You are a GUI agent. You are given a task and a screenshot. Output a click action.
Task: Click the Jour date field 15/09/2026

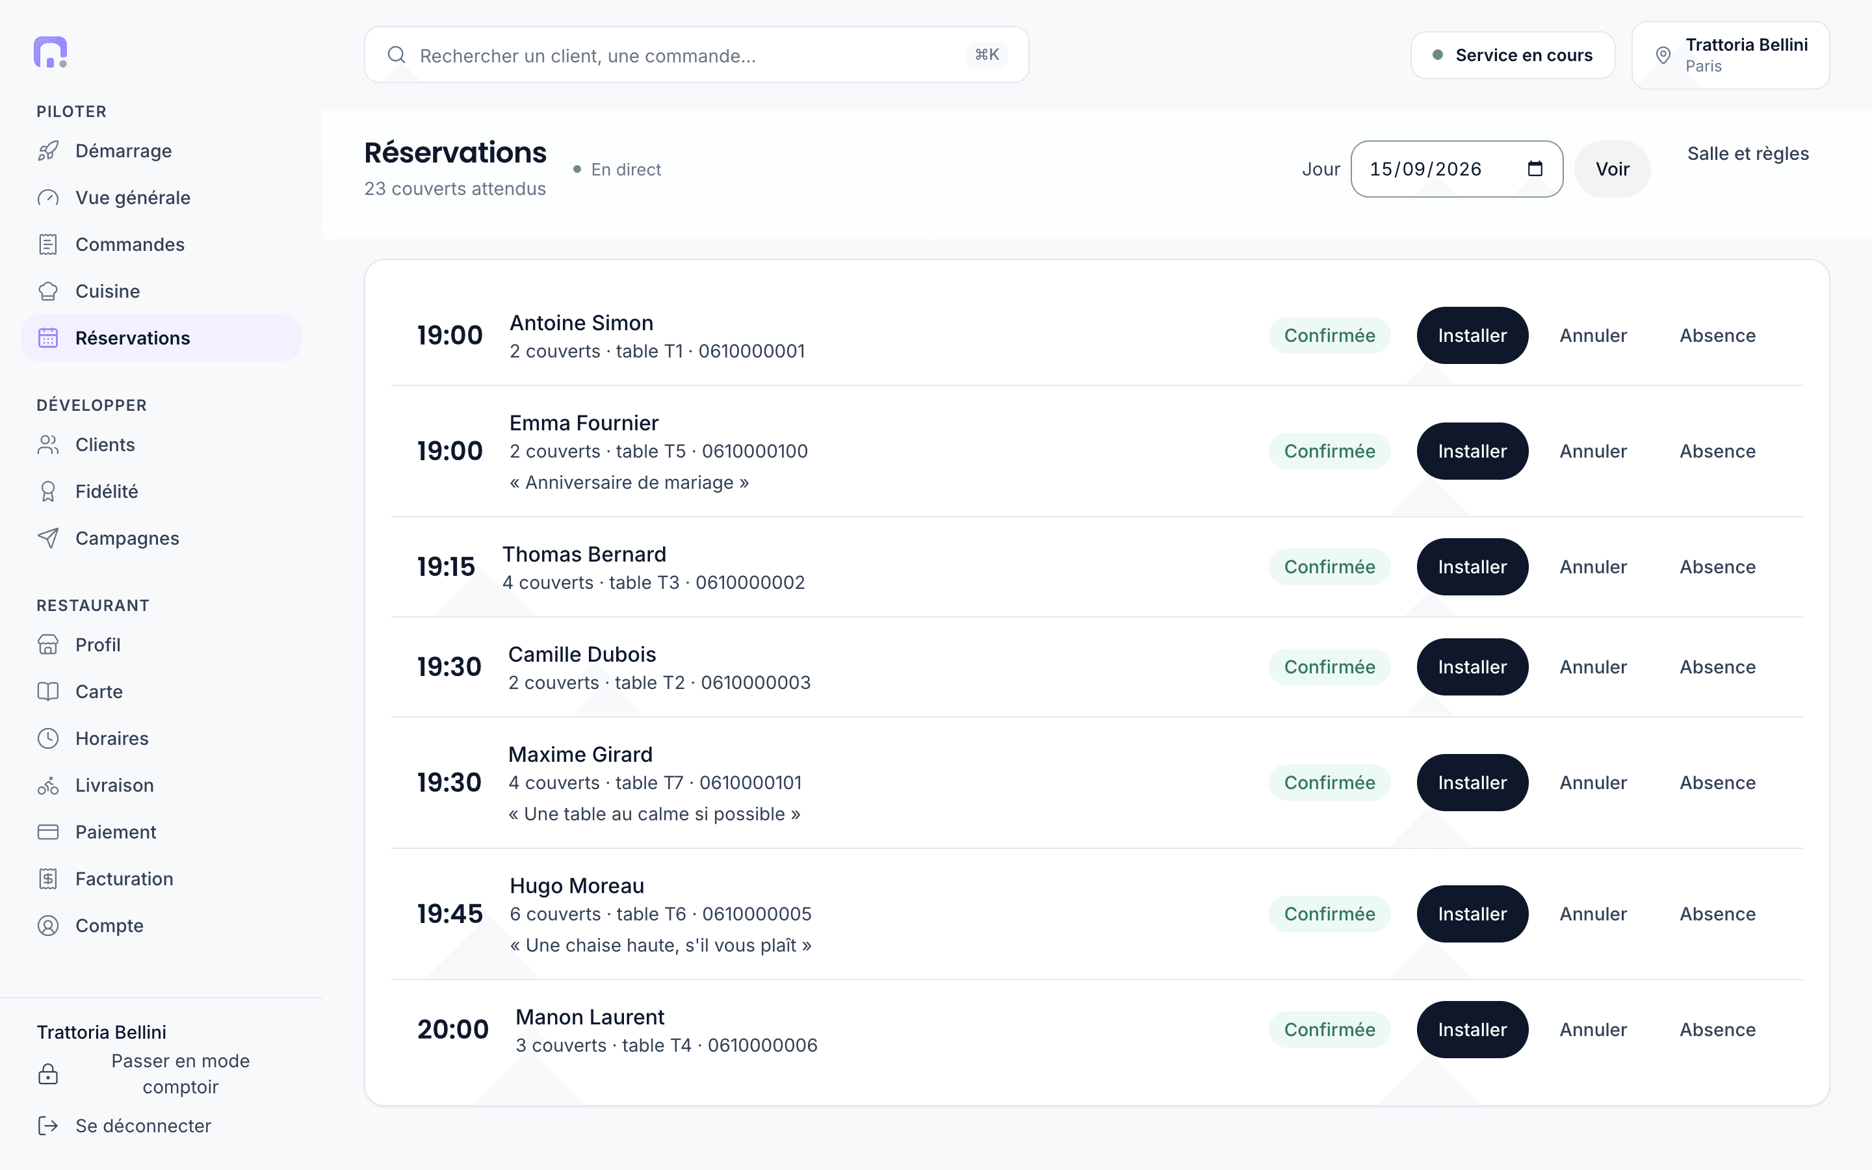point(1457,169)
